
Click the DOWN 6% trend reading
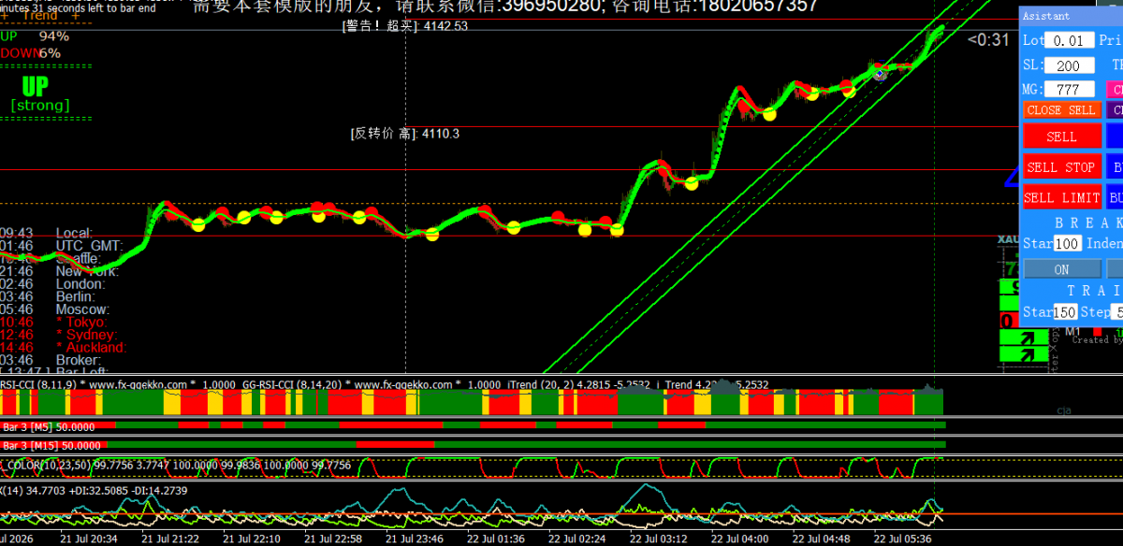point(31,53)
